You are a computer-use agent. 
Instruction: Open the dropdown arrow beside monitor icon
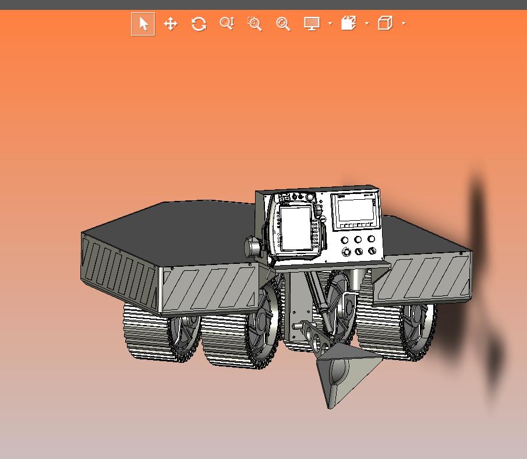[x=330, y=23]
